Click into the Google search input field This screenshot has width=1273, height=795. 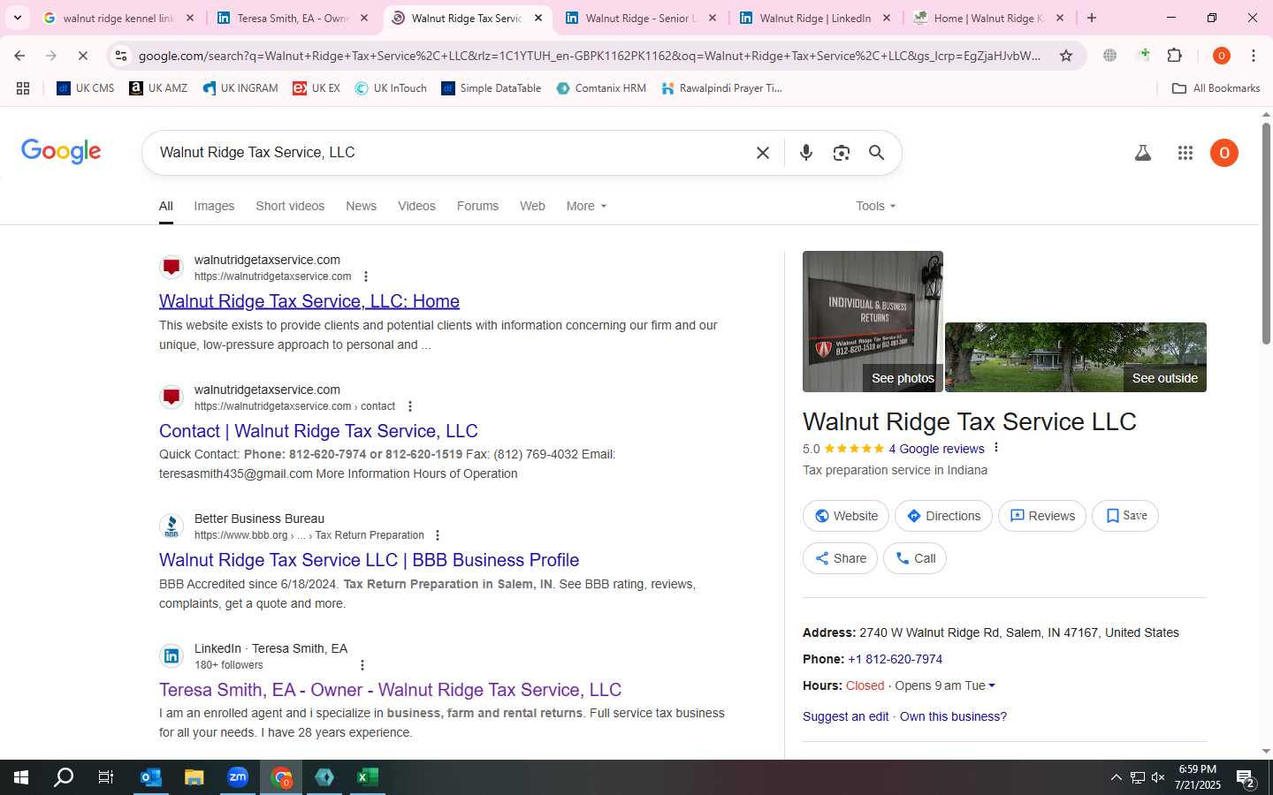tap(451, 153)
